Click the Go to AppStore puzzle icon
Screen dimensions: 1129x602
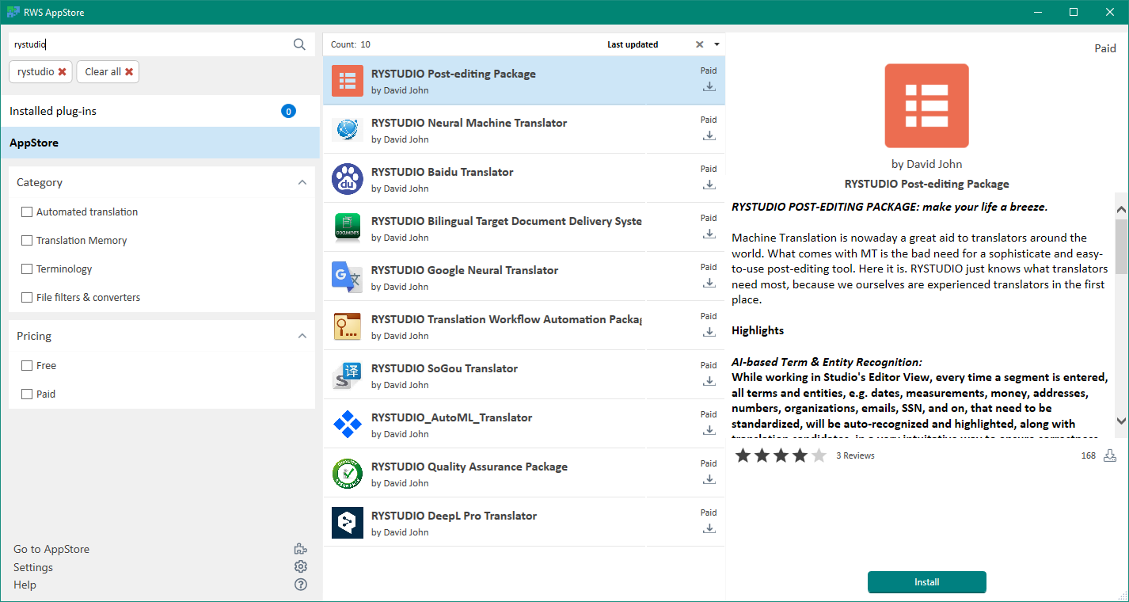[x=300, y=549]
